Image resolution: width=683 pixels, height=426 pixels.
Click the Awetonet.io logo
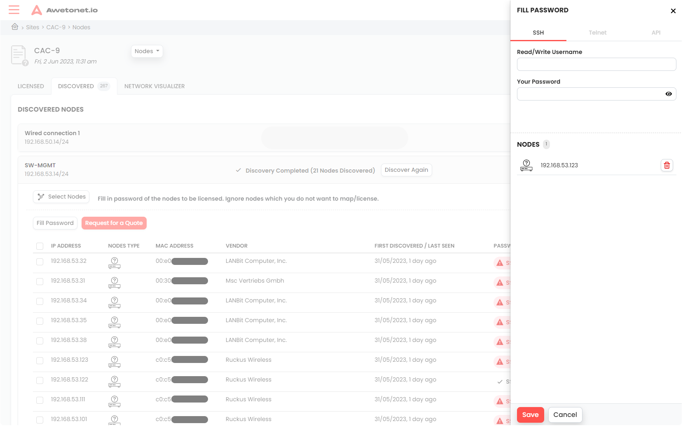tap(65, 10)
